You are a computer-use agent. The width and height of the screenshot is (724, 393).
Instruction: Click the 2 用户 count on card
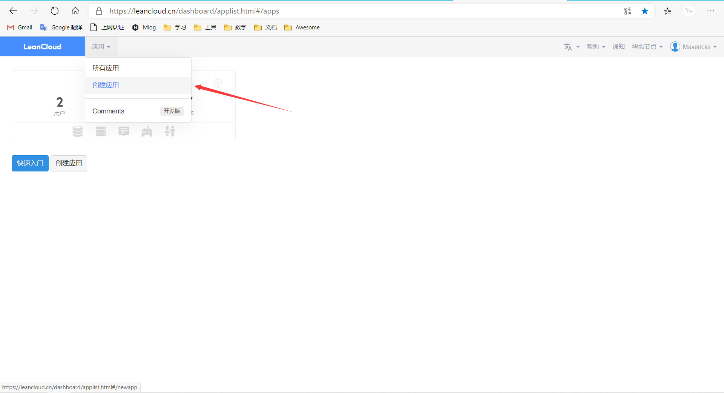(x=60, y=107)
